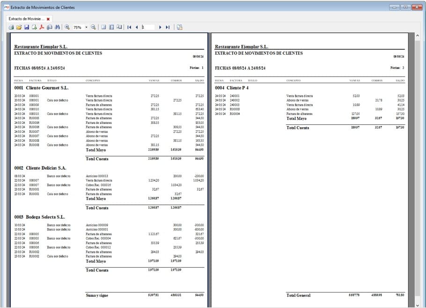
Task: Click Cobro Rec. 000004 concept entry
Action: (98, 238)
